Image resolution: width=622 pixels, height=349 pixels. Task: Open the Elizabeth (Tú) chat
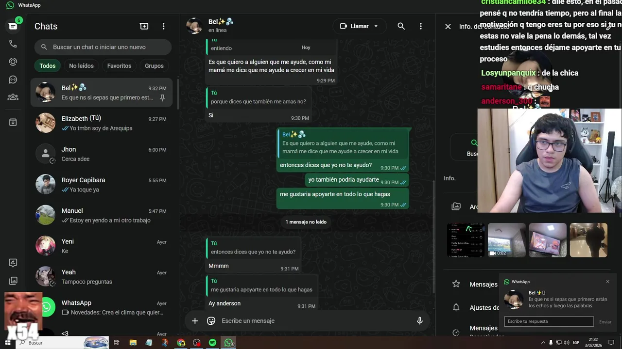(102, 123)
